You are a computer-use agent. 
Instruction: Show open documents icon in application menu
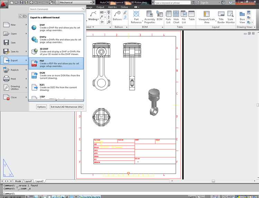click(25, 16)
